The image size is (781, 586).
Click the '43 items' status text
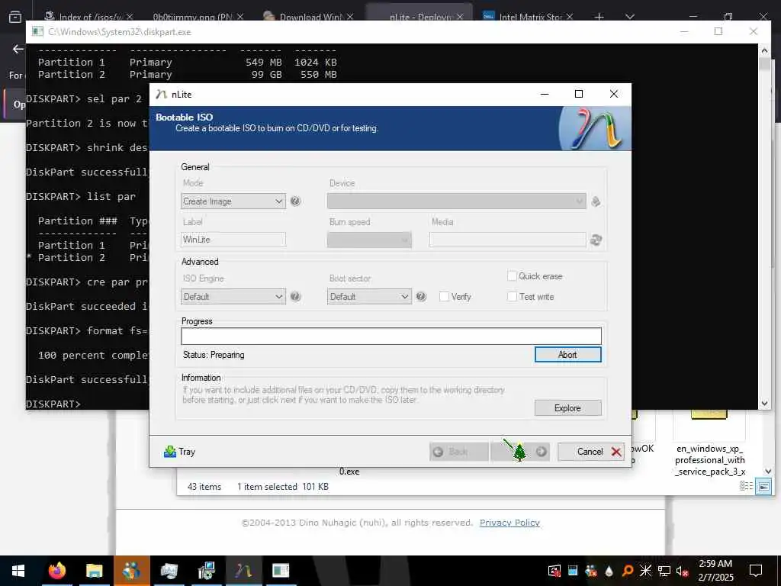204,487
